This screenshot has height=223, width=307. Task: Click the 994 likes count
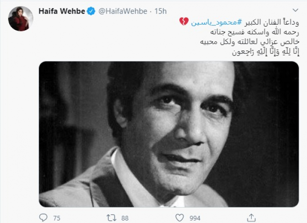(x=195, y=218)
